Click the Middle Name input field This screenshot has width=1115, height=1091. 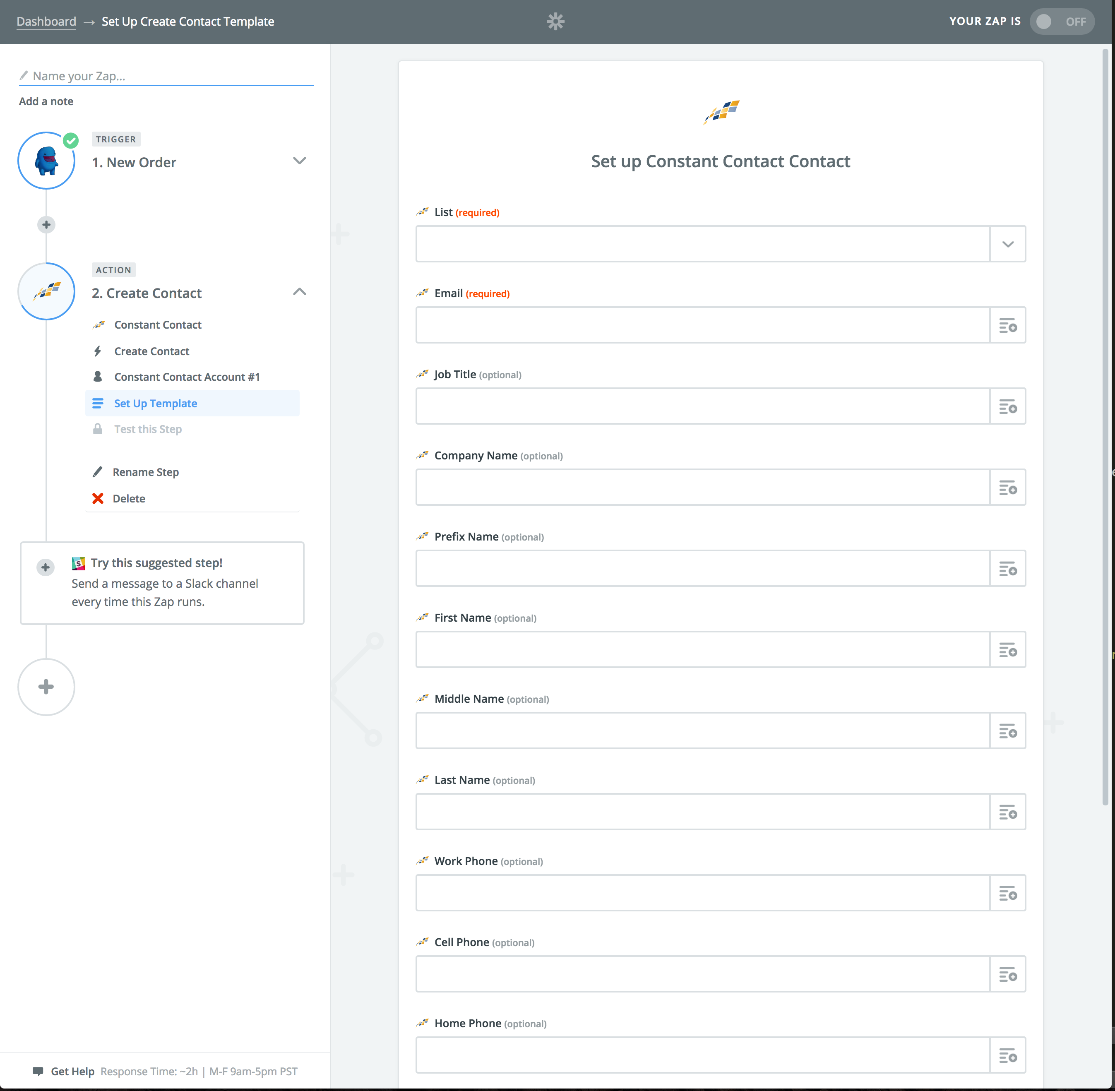pyautogui.click(x=702, y=731)
